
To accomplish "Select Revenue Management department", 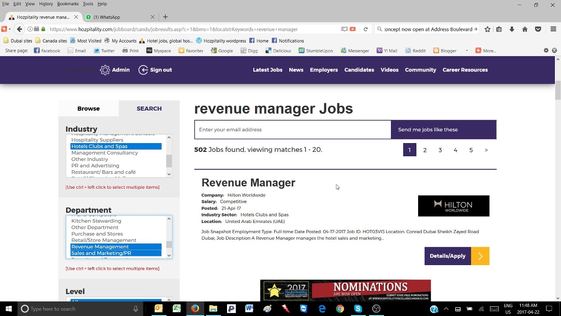I will tap(116, 247).
